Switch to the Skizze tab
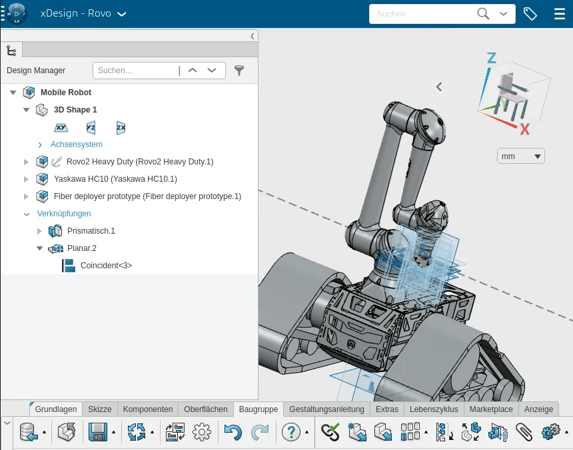 tap(100, 409)
